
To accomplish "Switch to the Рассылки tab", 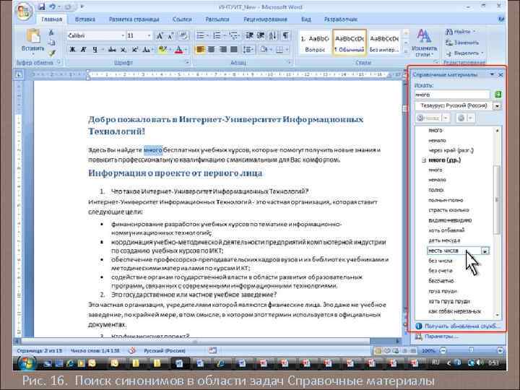I will 217,19.
